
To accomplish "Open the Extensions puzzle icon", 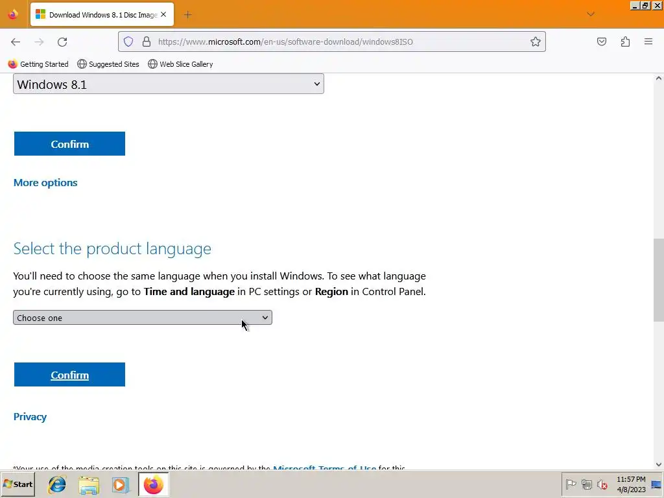I will [x=625, y=41].
